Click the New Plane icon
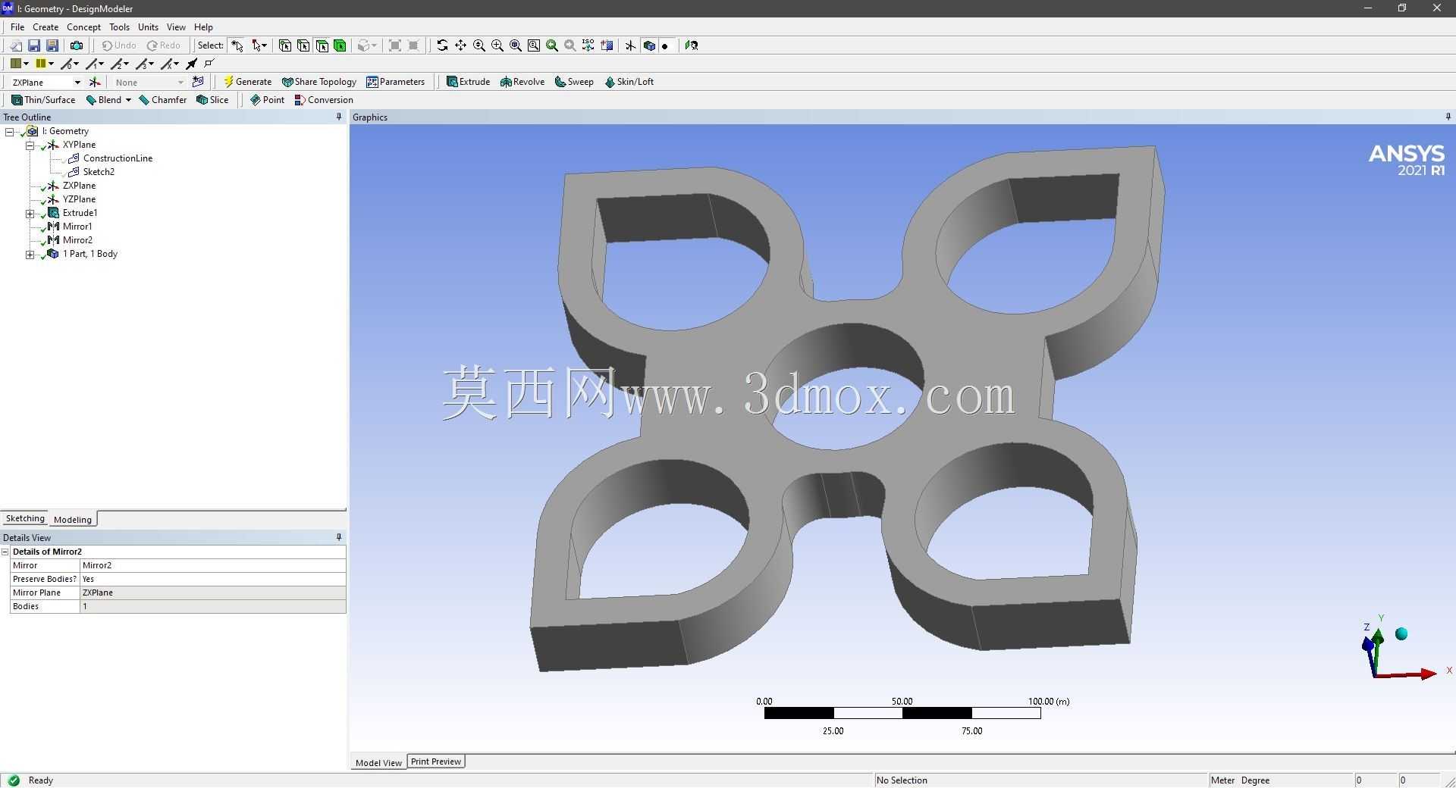The width and height of the screenshot is (1456, 788). tap(95, 82)
